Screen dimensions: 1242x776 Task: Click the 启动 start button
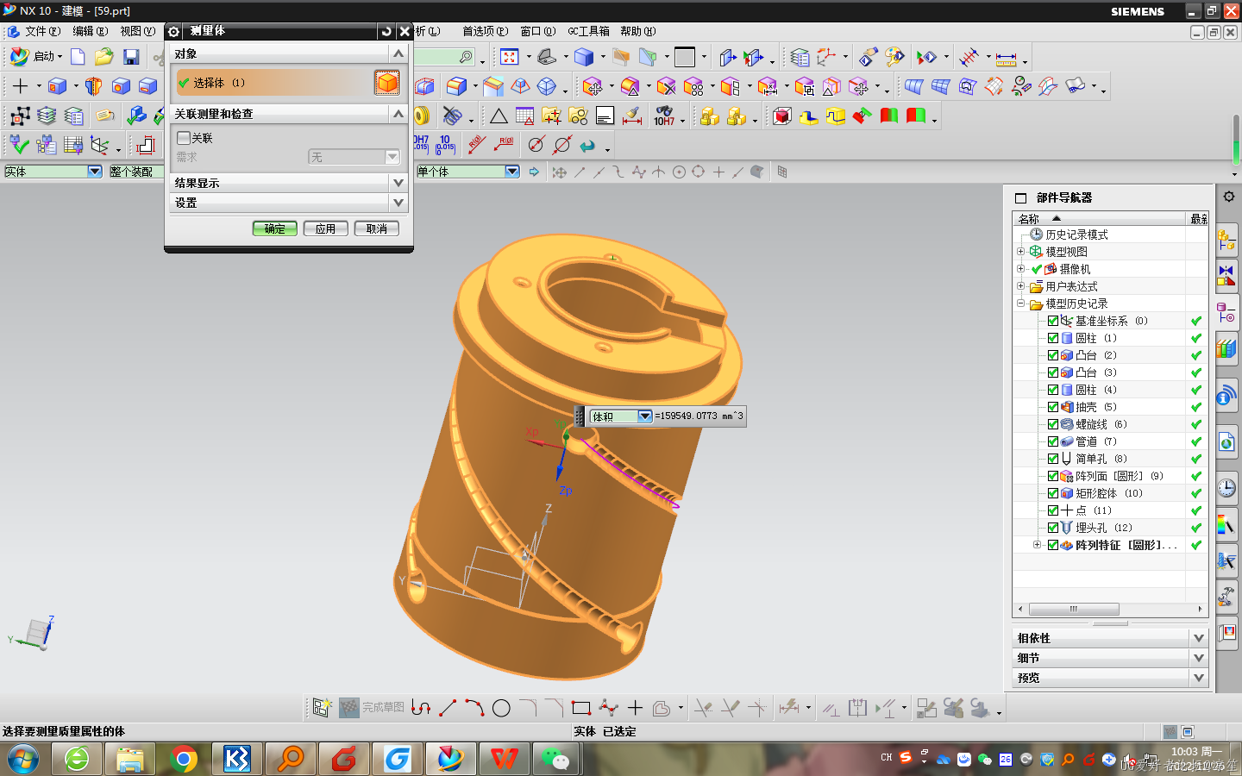pos(36,57)
